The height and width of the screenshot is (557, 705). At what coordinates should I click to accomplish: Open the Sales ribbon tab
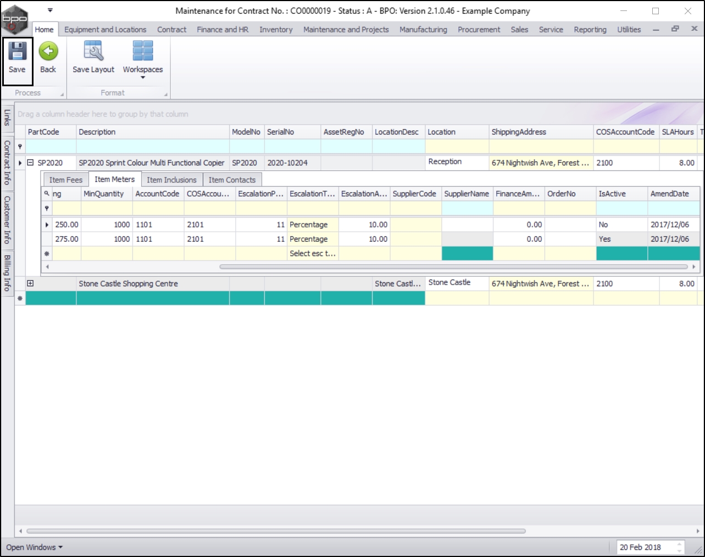point(519,30)
